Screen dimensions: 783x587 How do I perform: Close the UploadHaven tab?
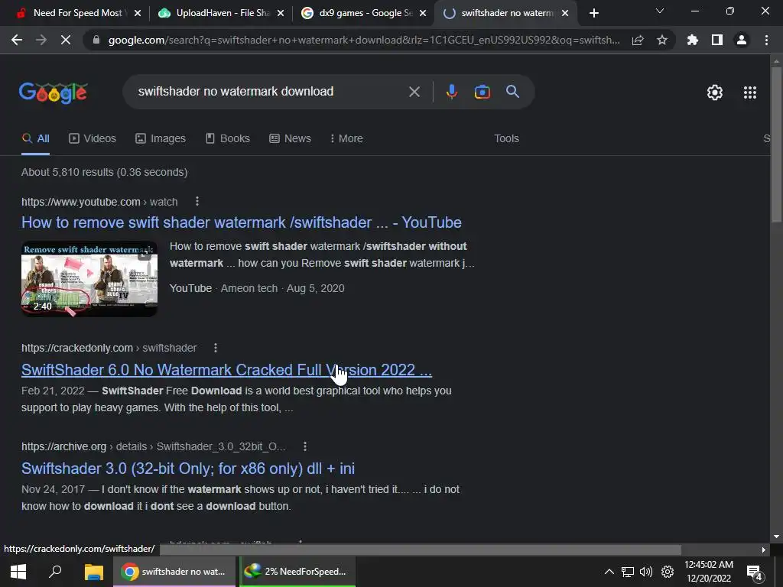(281, 14)
